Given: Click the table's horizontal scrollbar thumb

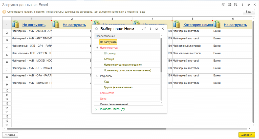Looking at the screenshot, I should click(87, 129).
